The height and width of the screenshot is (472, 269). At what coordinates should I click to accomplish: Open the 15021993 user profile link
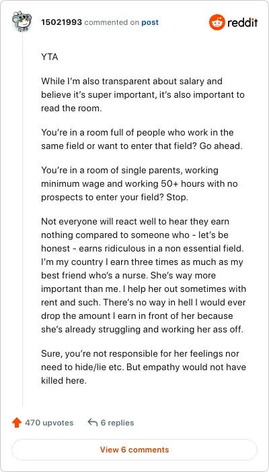62,22
